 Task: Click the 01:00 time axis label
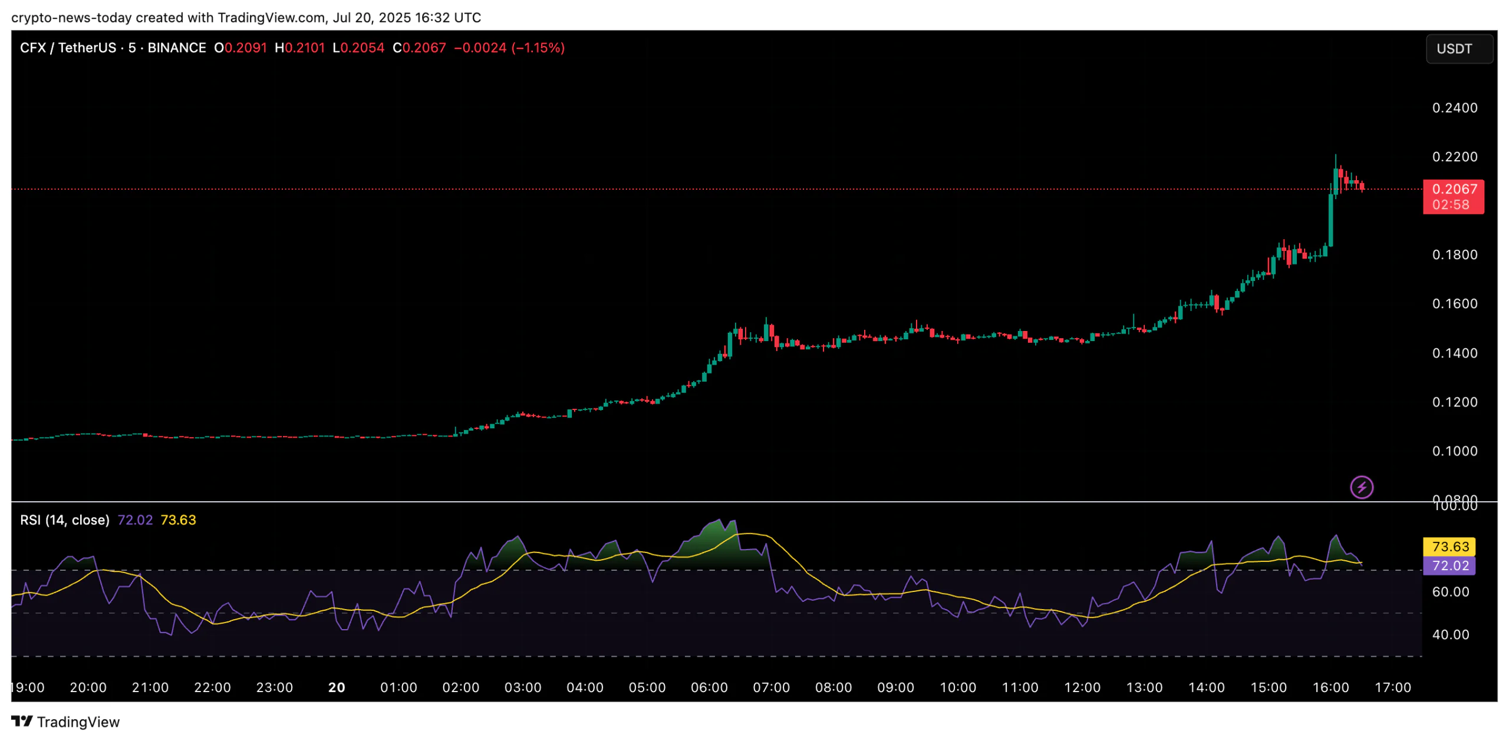(x=398, y=687)
